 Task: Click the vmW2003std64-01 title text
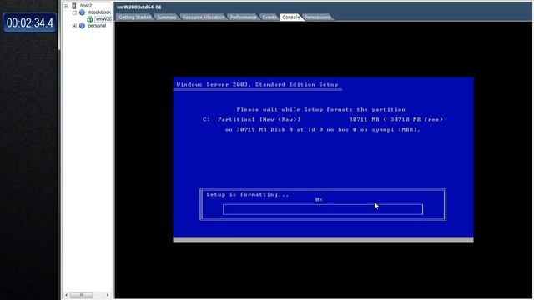139,7
